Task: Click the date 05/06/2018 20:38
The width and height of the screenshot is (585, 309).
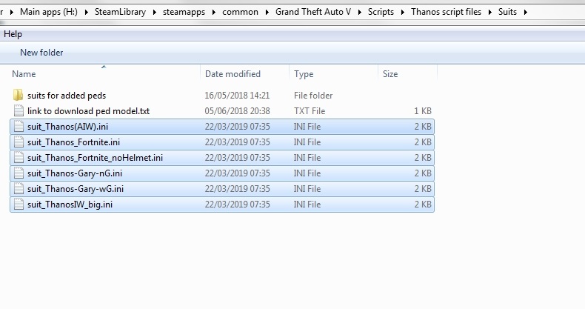Action: click(237, 111)
